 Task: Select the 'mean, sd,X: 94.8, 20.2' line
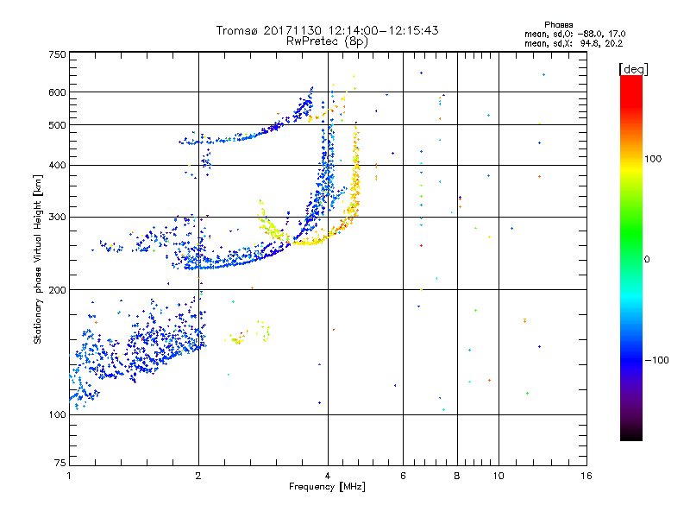(x=574, y=44)
